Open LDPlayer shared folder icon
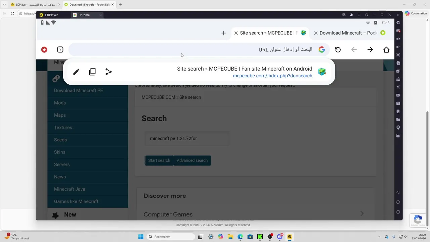The height and width of the screenshot is (242, 430). click(398, 119)
